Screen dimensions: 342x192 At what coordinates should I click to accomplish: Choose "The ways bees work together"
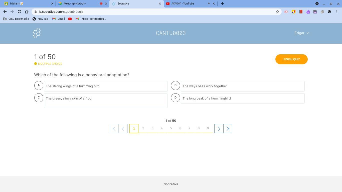[x=243, y=86]
